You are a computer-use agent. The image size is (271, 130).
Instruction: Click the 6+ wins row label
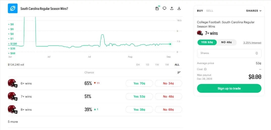[26, 83]
